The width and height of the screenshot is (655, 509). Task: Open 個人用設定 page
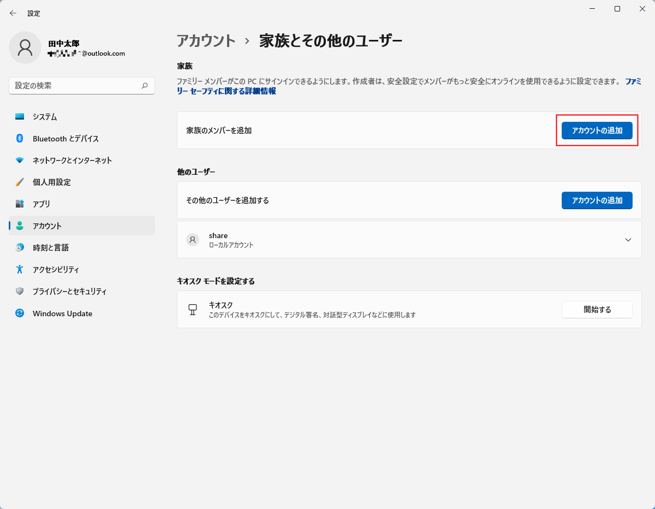point(82,182)
